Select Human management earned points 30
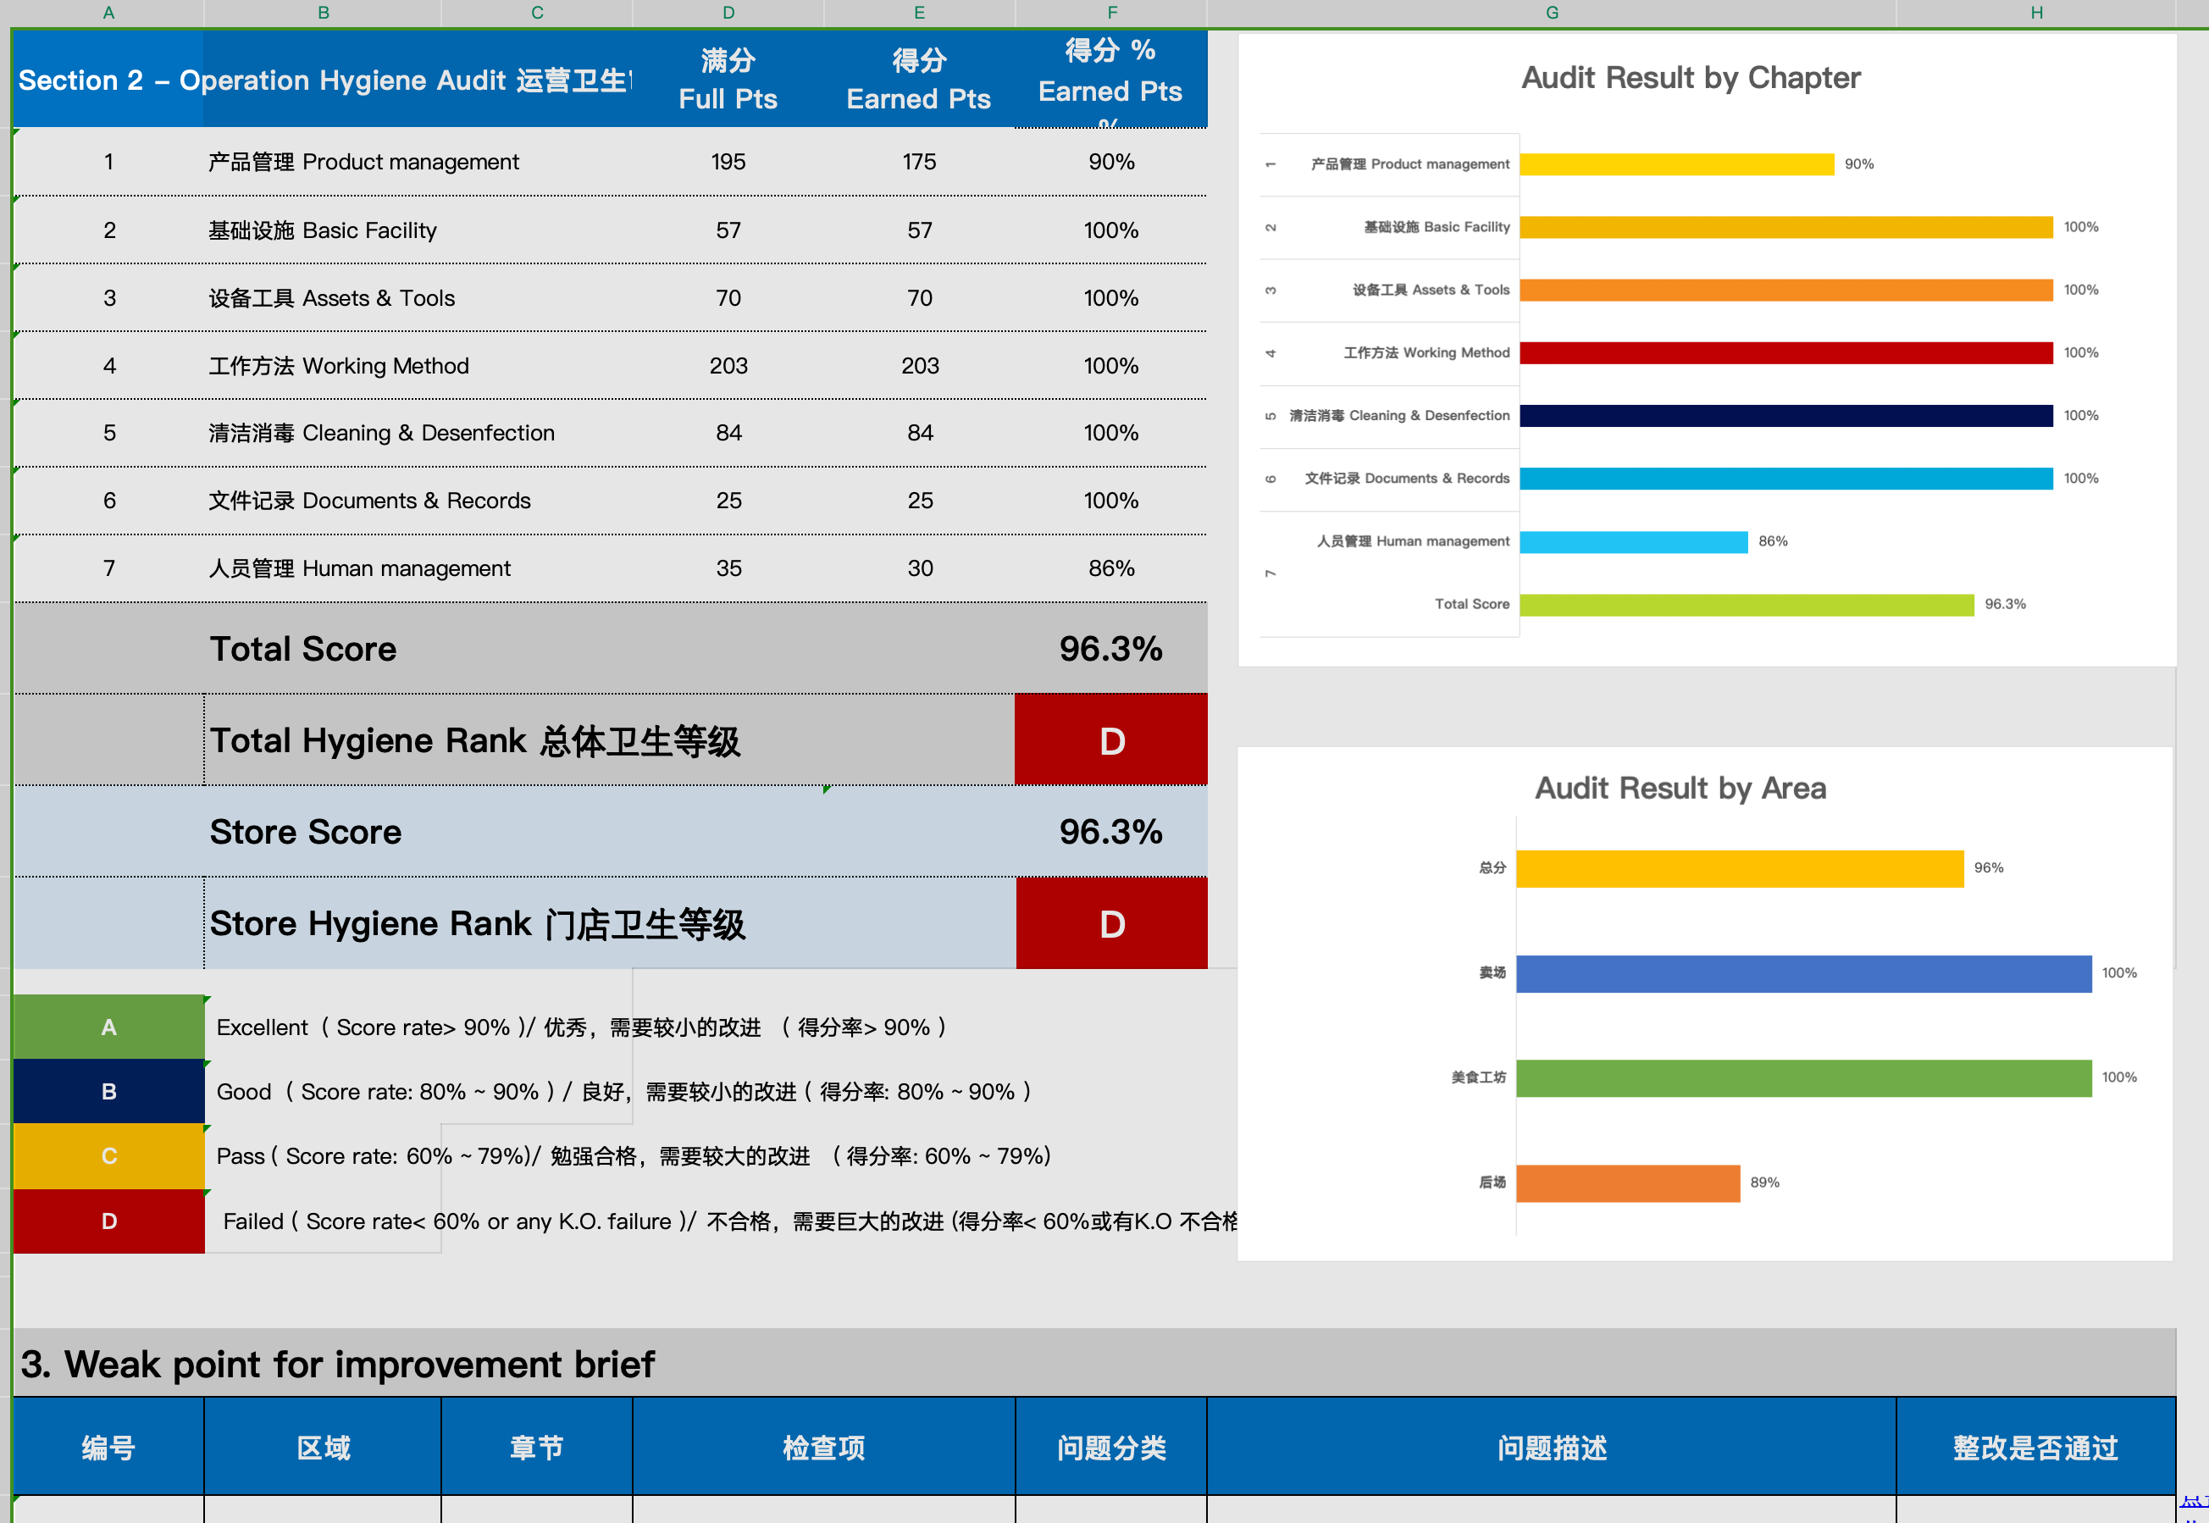Screen dimensions: 2209x1523 click(x=920, y=568)
